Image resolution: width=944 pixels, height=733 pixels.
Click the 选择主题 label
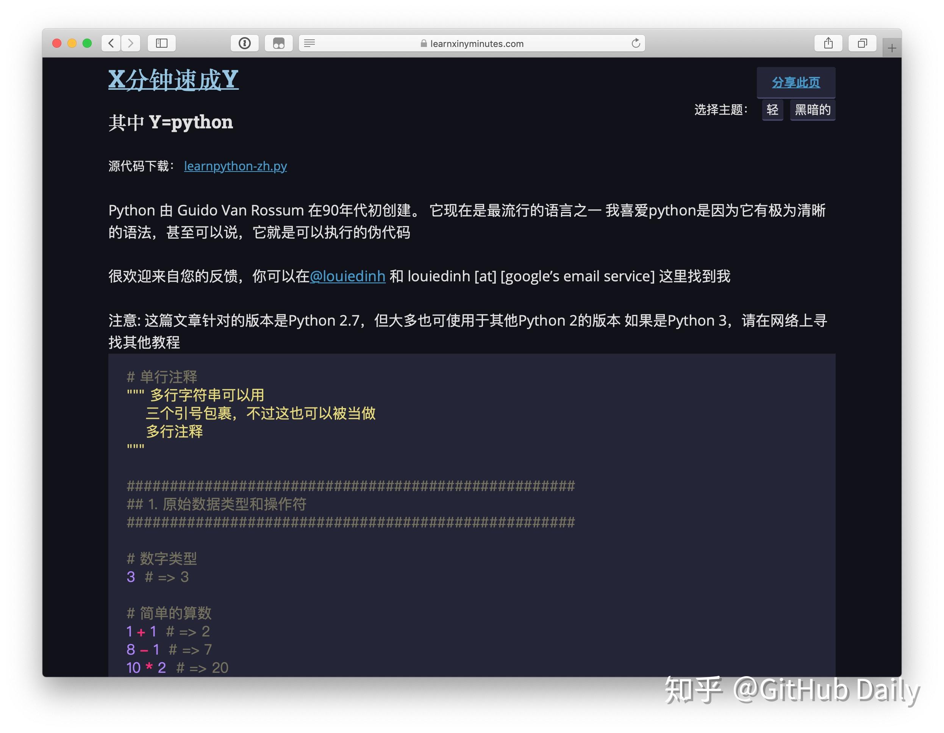pos(721,110)
